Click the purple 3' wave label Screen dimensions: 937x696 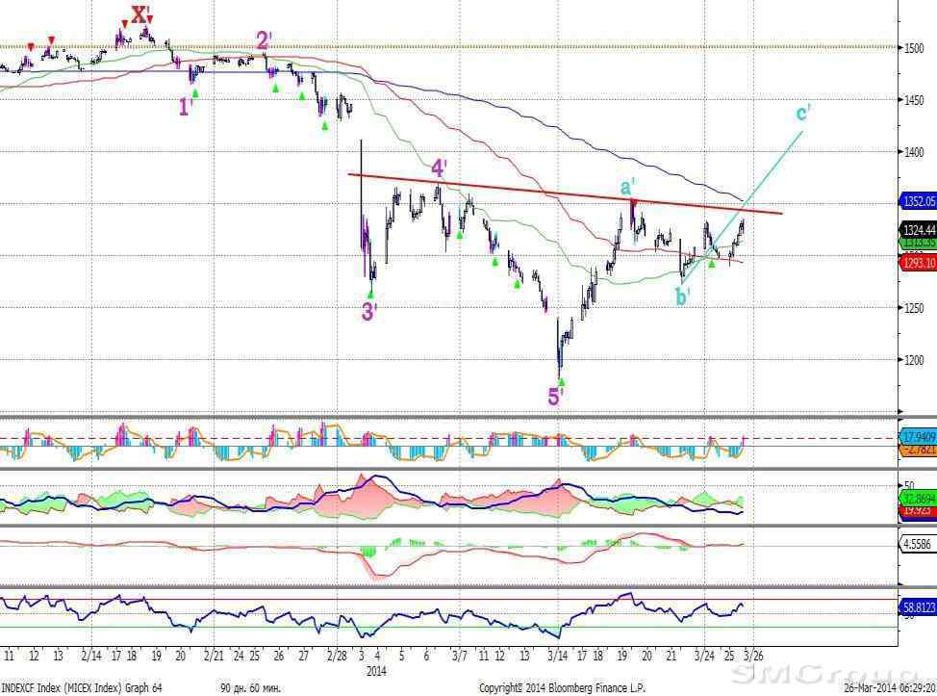pos(369,311)
